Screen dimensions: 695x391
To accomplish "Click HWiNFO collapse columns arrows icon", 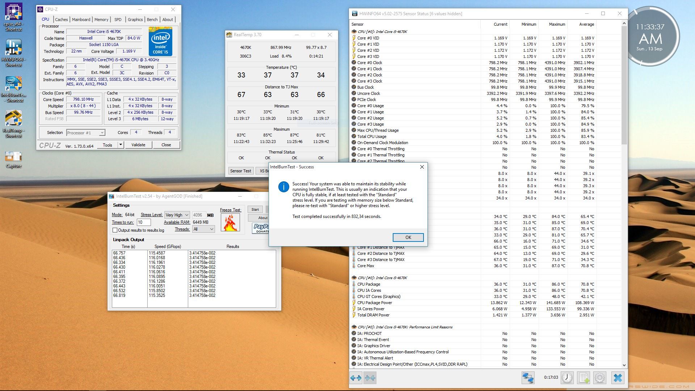I will [x=370, y=378].
